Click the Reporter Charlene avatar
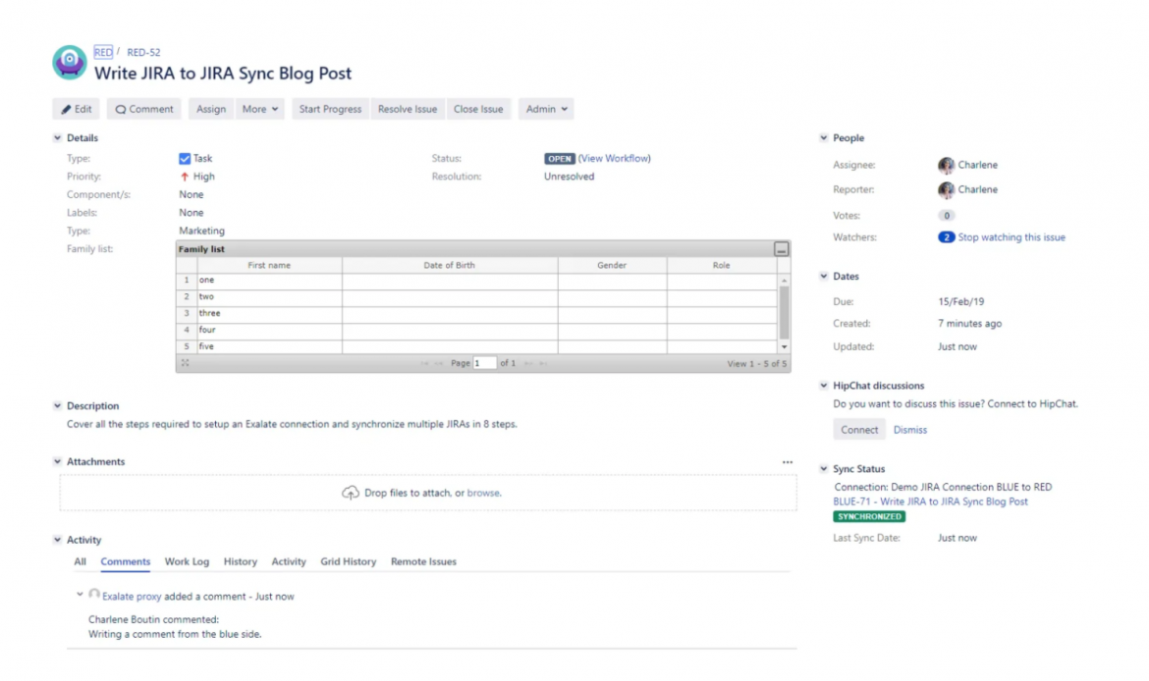 [x=946, y=189]
